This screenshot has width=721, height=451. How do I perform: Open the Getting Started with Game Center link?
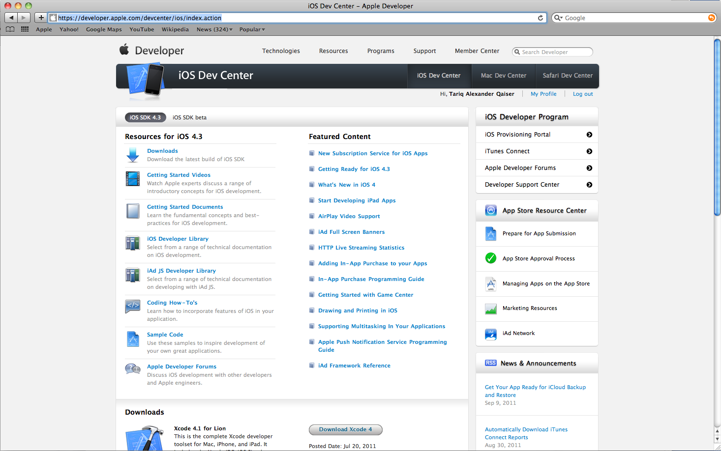click(365, 295)
